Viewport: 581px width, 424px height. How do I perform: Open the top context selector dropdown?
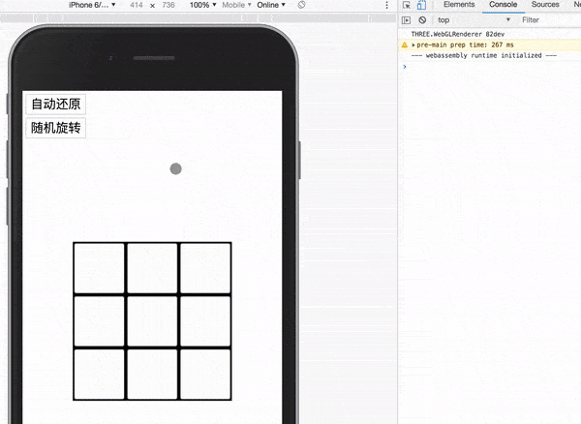(474, 20)
